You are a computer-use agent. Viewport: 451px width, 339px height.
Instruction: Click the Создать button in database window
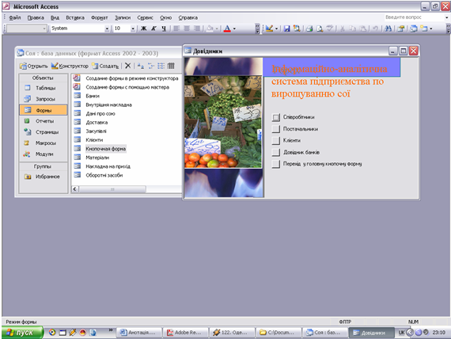pyautogui.click(x=105, y=66)
